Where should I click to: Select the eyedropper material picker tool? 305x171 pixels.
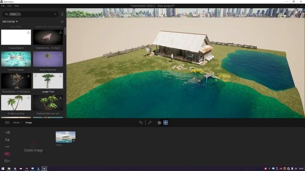150,123
